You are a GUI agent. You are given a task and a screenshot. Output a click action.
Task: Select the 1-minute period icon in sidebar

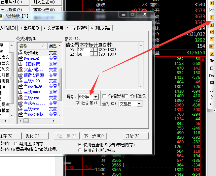[x=212, y=3]
